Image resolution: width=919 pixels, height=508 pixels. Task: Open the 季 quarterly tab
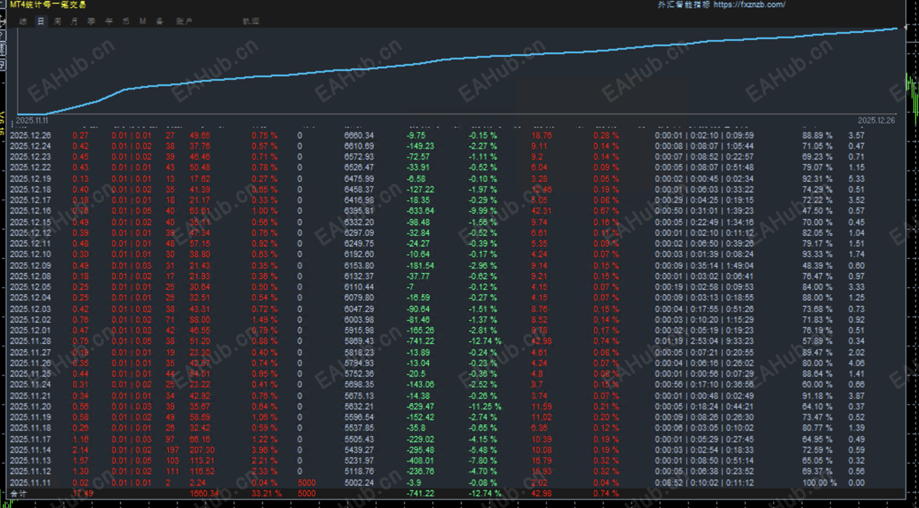pyautogui.click(x=91, y=21)
